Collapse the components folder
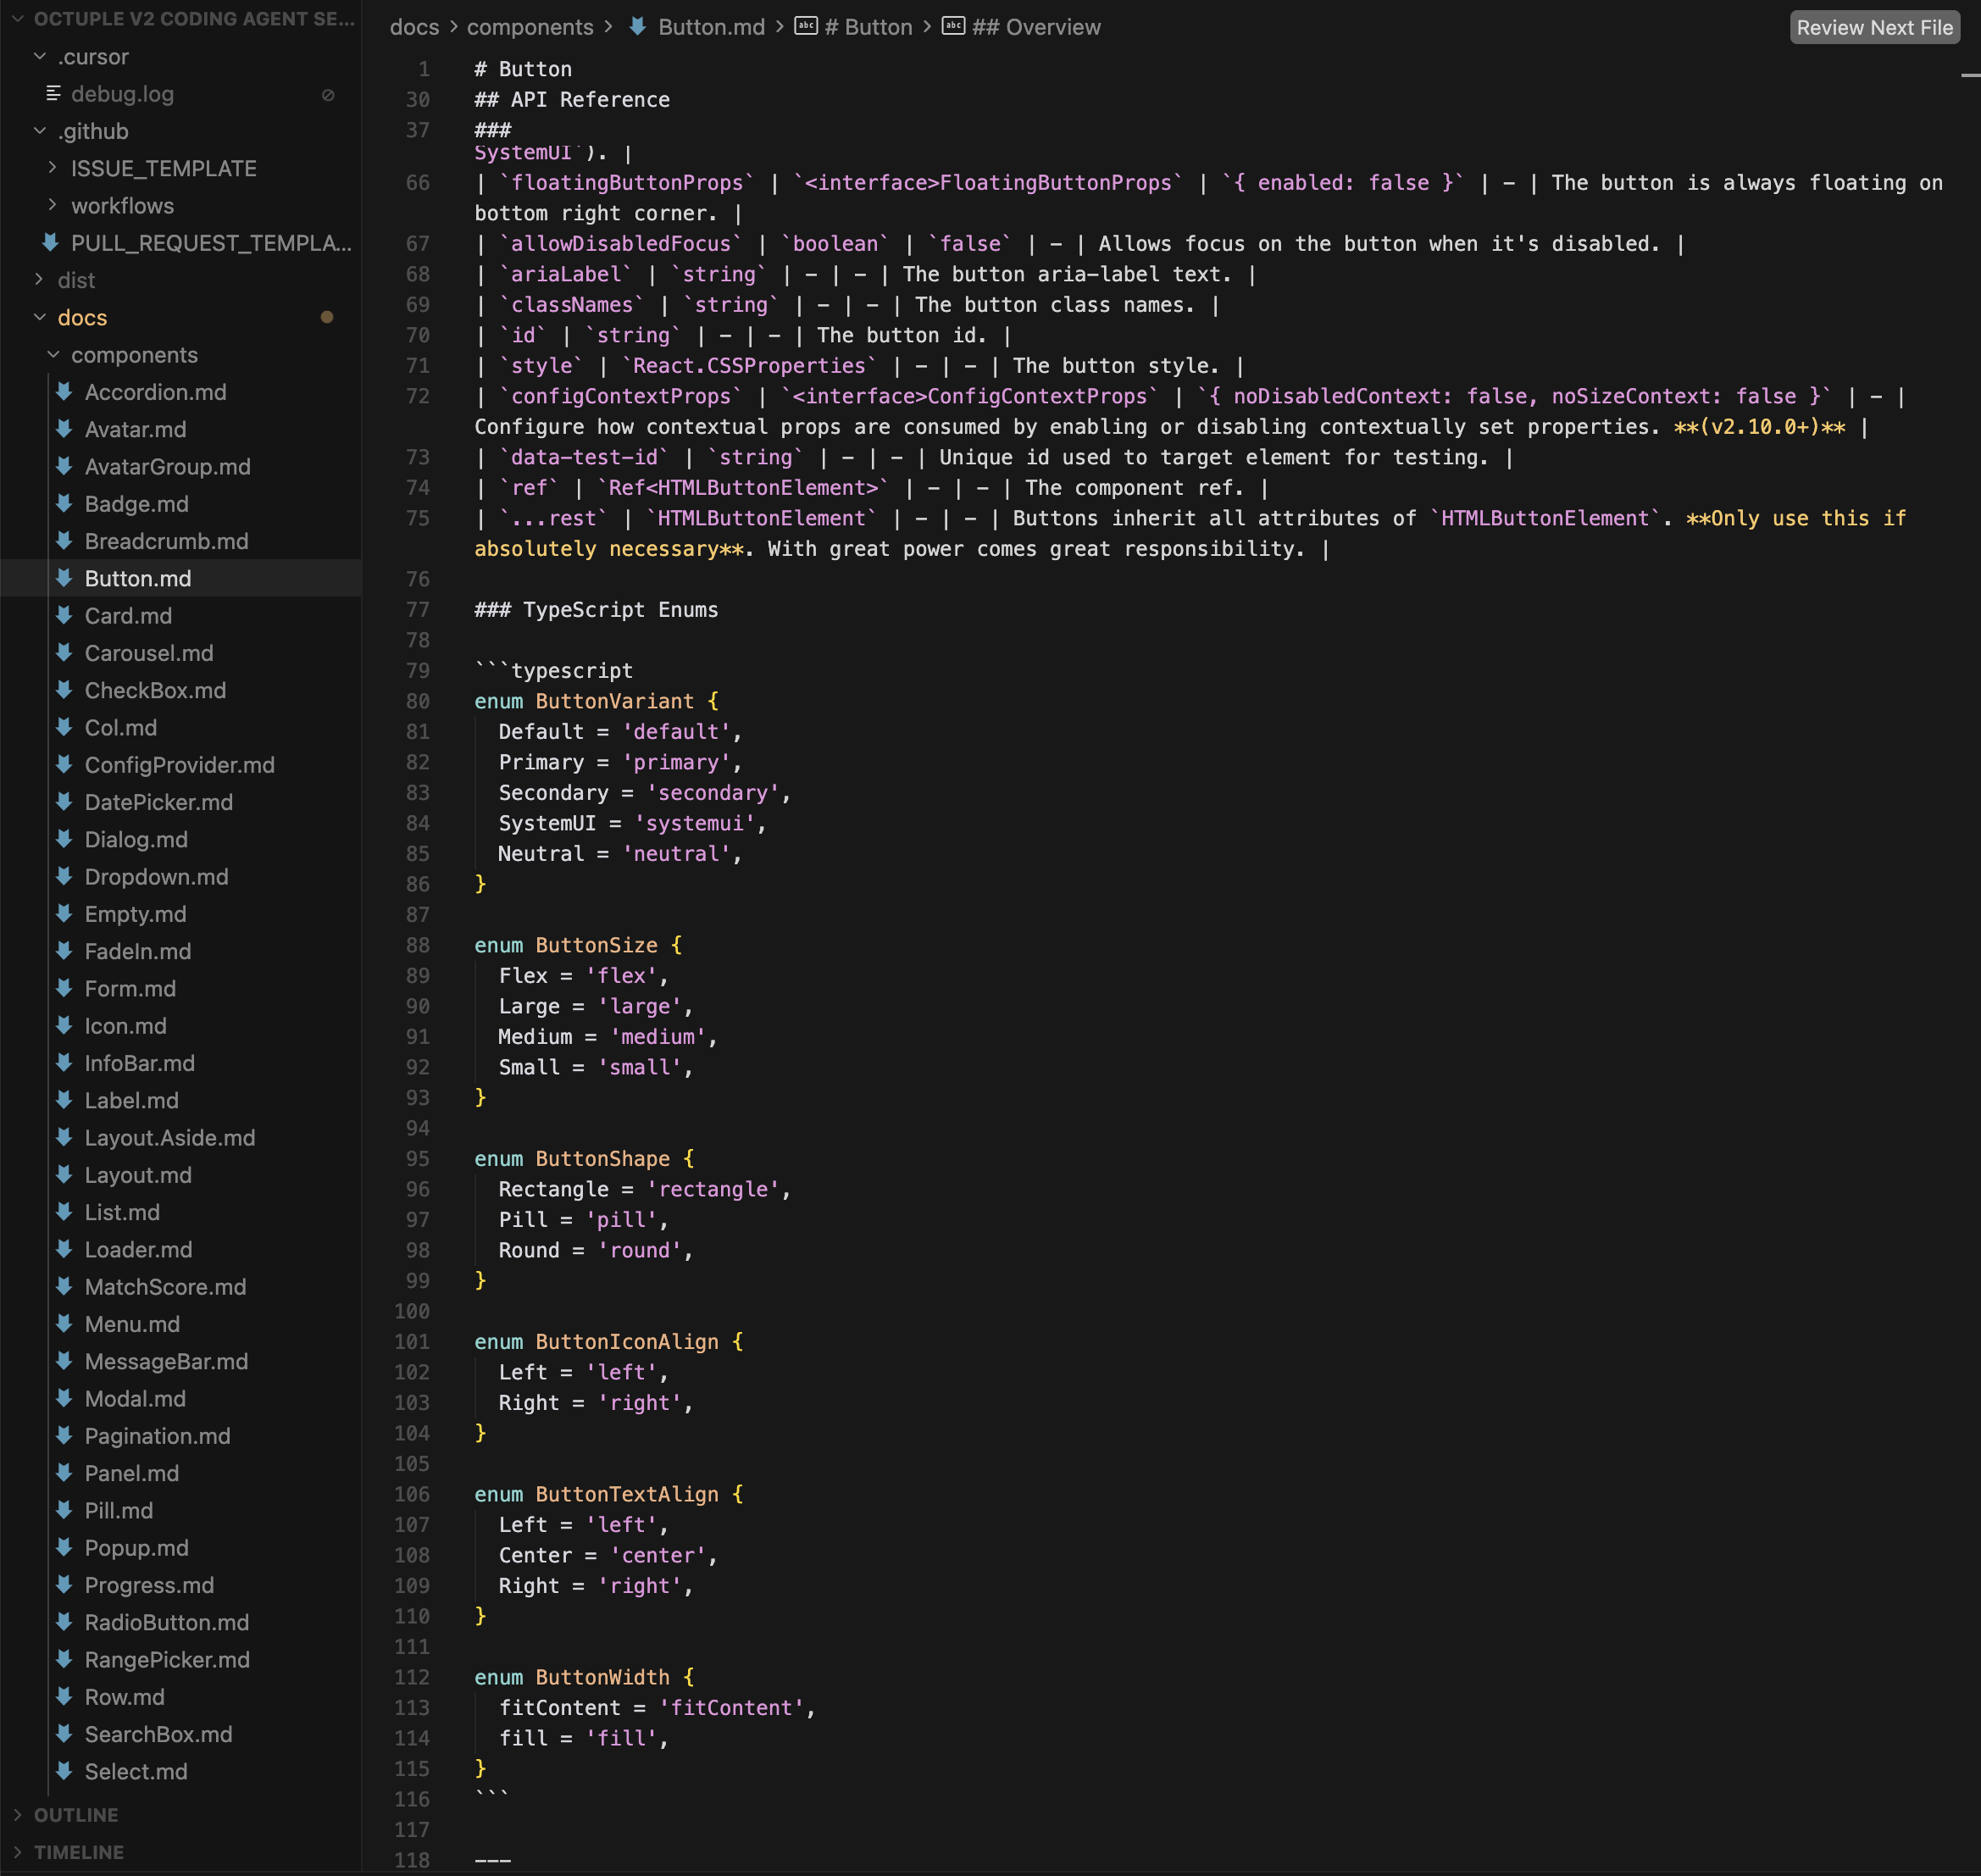The height and width of the screenshot is (1876, 1981). tap(53, 355)
